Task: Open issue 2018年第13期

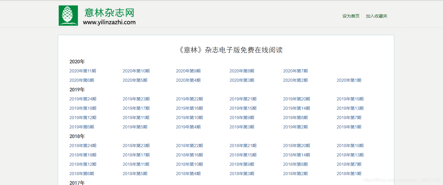Action: pyautogui.click(x=350, y=155)
